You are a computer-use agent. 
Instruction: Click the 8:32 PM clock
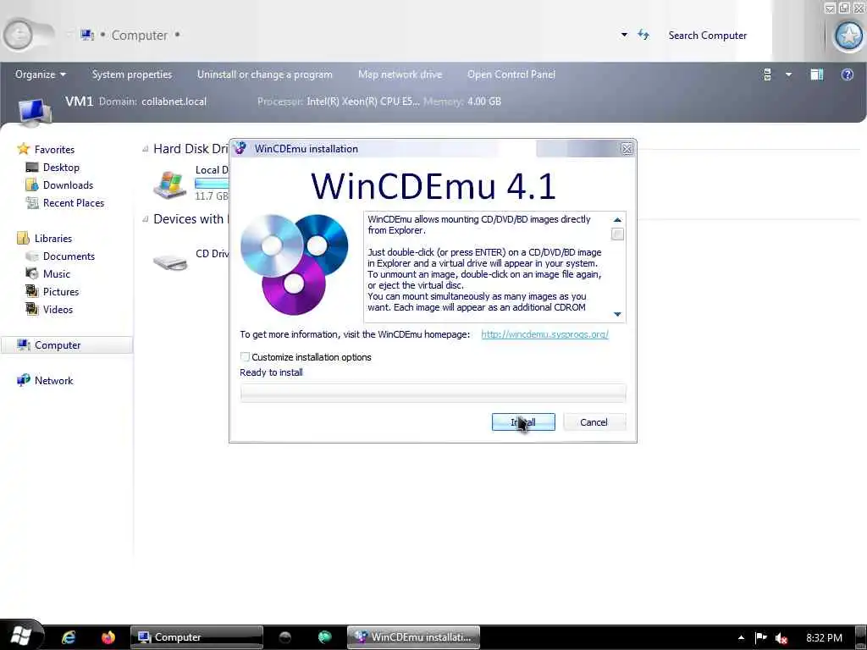(x=824, y=638)
